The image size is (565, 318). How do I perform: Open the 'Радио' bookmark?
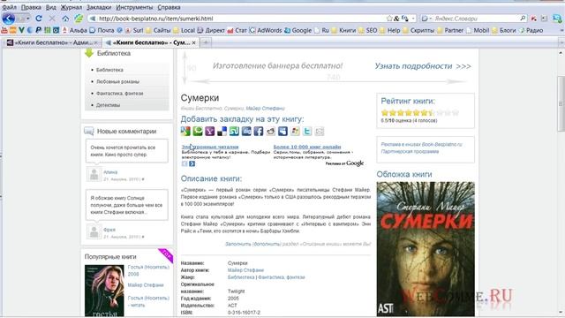point(531,31)
